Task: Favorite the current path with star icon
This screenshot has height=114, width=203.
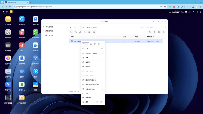Action: click(x=142, y=28)
